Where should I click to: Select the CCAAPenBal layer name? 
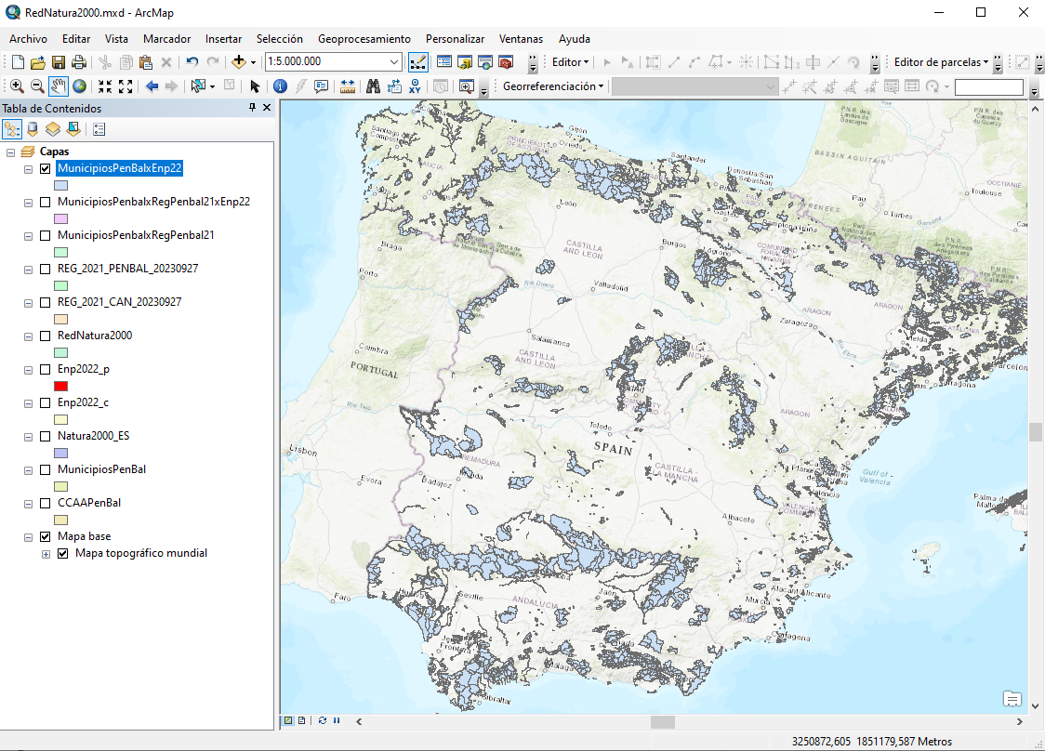[89, 503]
